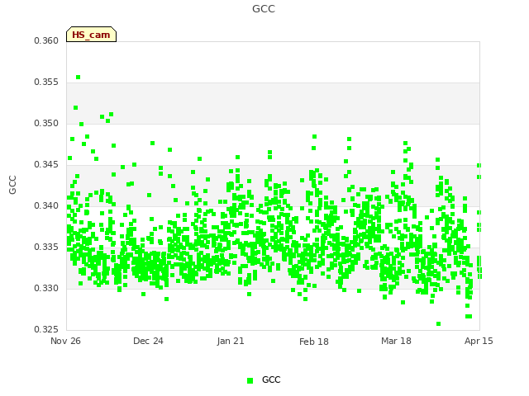Click the Mar 18 x-axis label

tap(396, 341)
